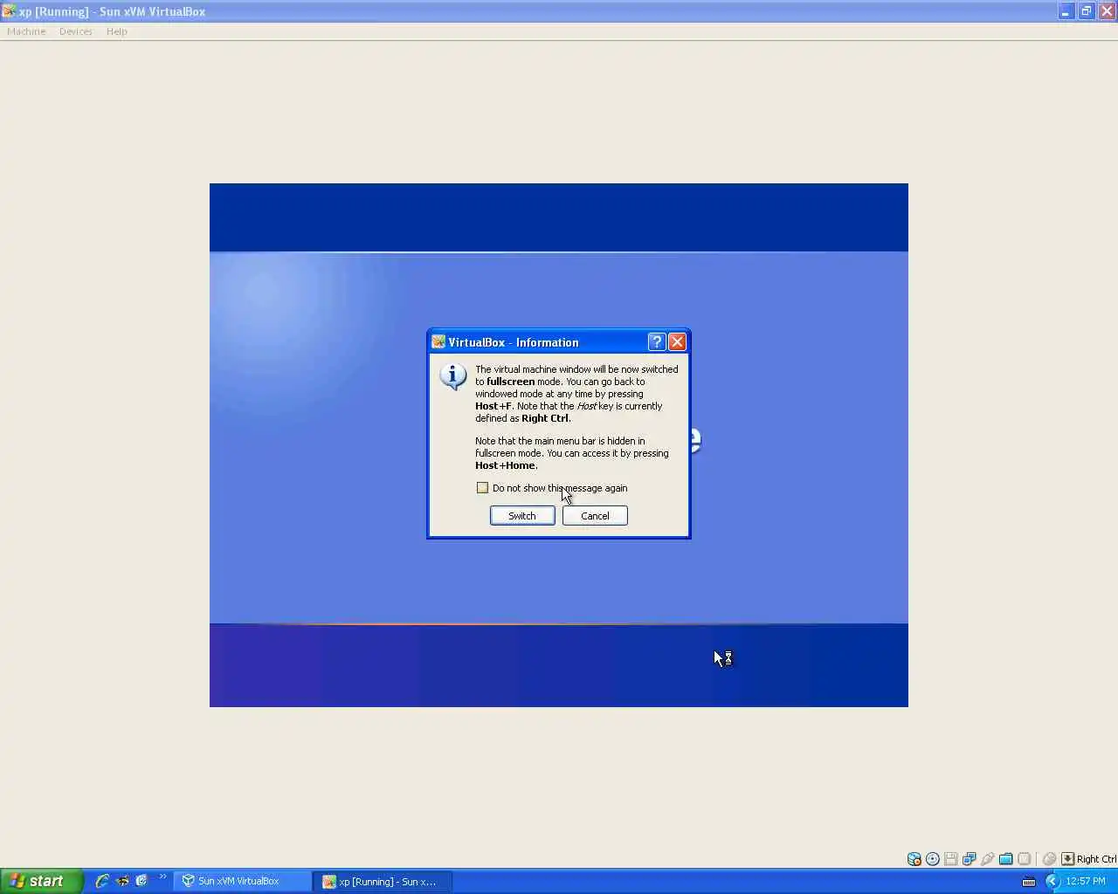Click the VirtualBox icon in window title bar

pyautogui.click(x=9, y=11)
